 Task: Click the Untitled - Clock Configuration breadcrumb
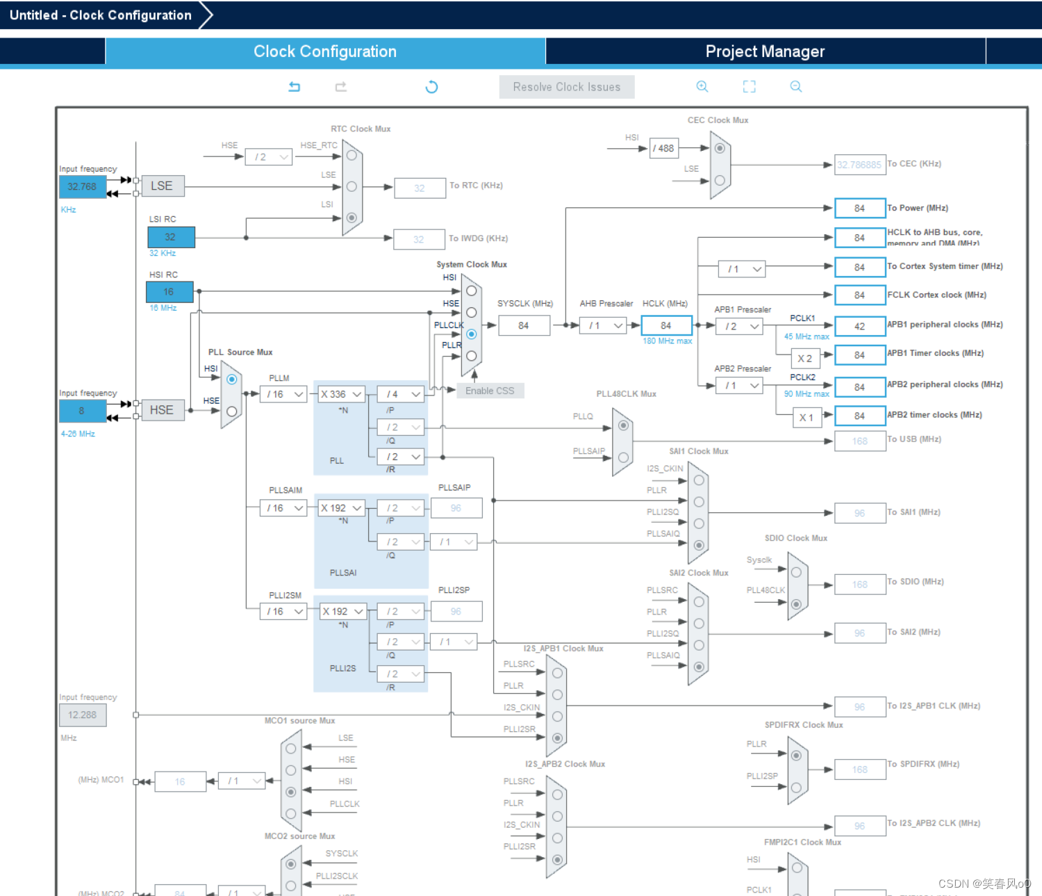101,15
